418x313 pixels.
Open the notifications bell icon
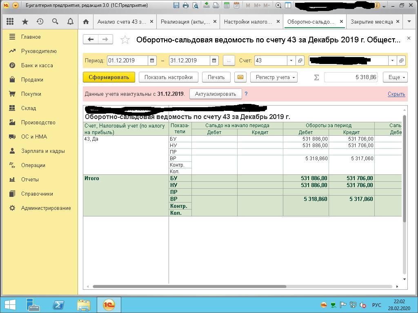pos(70,22)
